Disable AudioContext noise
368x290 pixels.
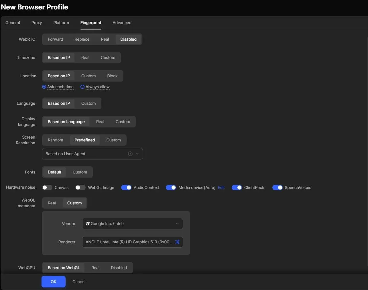126,187
